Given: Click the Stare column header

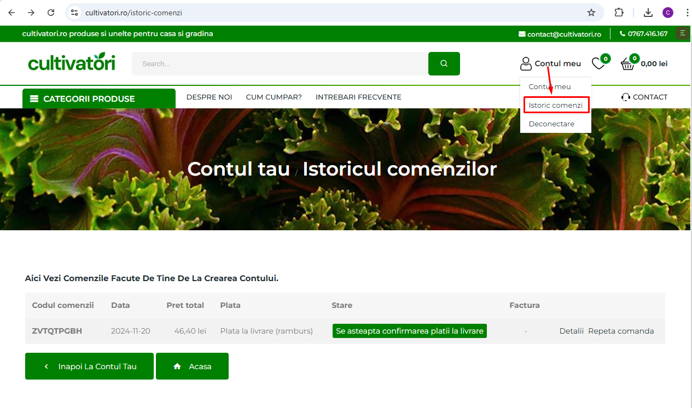Looking at the screenshot, I should pos(342,305).
